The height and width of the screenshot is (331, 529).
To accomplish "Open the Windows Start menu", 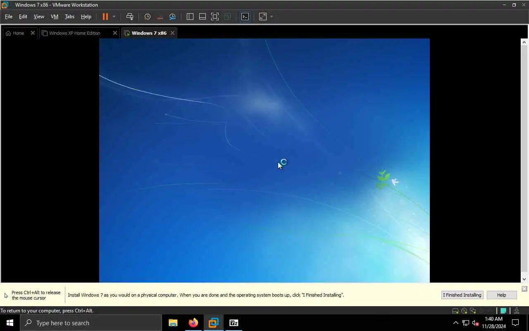I will 10,323.
